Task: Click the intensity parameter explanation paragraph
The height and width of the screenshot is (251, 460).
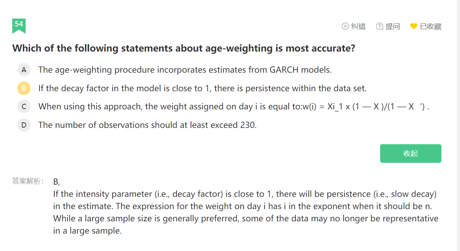Action: point(245,212)
